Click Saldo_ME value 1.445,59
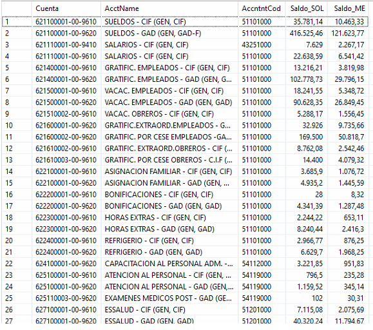Viewport: 373px width, 330px height. 349,183
